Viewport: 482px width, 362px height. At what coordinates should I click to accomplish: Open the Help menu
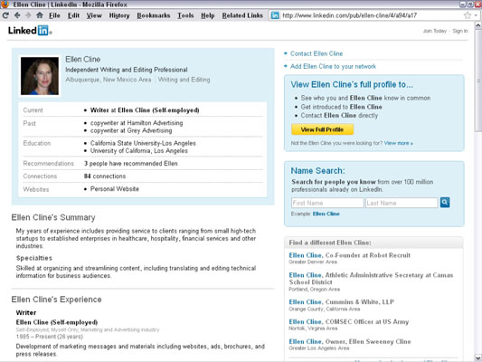point(207,15)
